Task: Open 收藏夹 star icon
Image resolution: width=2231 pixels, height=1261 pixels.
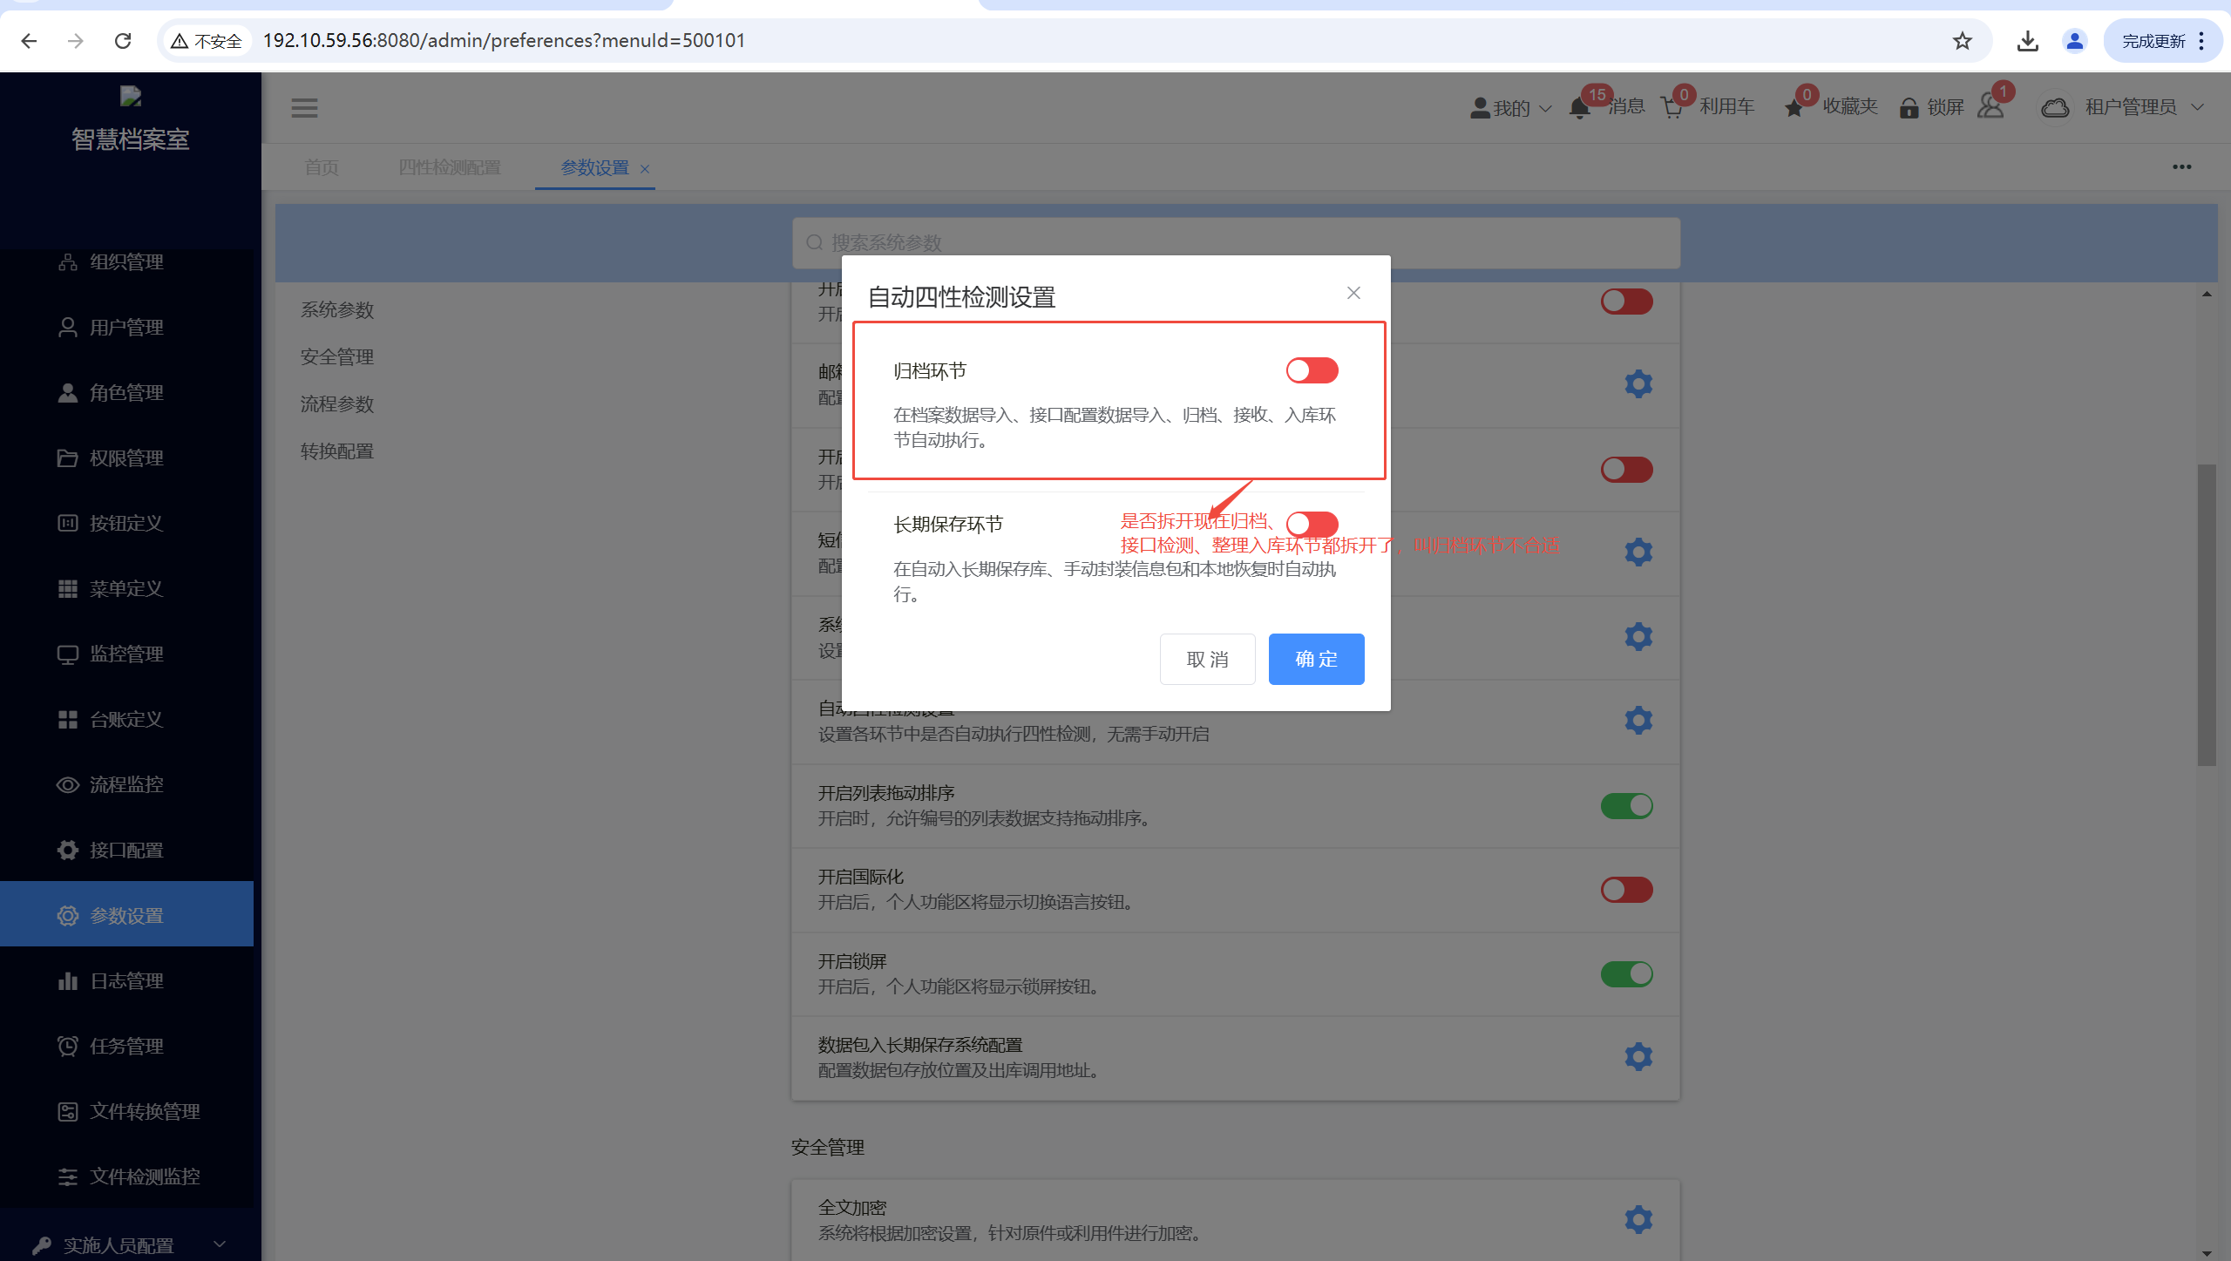Action: pyautogui.click(x=1794, y=108)
